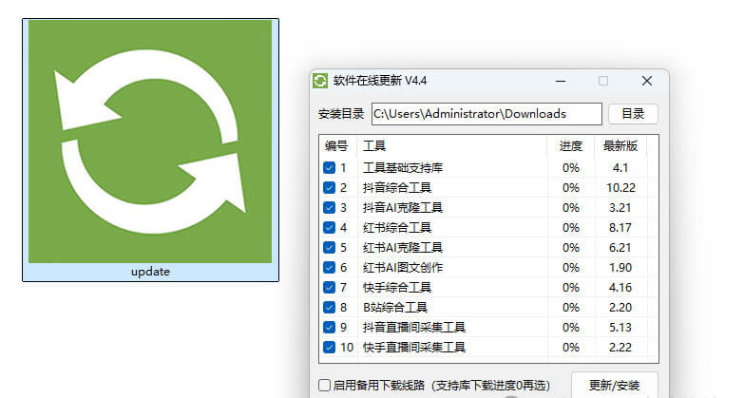The image size is (744, 398).
Task: Deselect 红书AI图文创作 checkbox
Action: [x=330, y=268]
